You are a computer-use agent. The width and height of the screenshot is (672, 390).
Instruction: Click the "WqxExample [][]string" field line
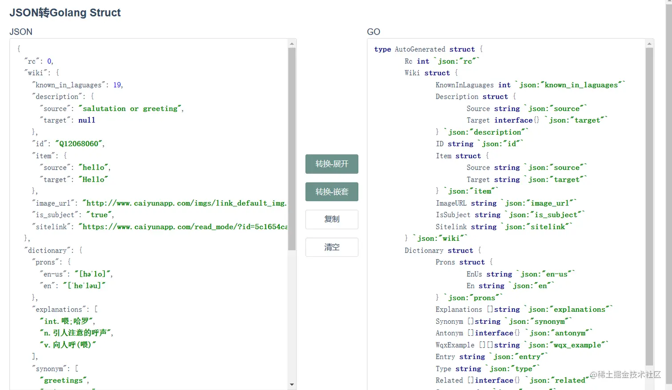click(x=522, y=345)
